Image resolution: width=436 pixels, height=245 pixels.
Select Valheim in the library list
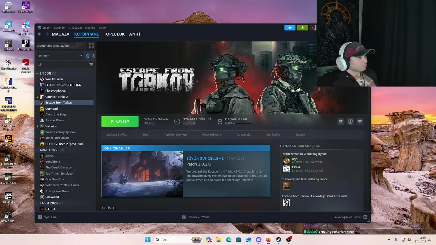(65, 126)
